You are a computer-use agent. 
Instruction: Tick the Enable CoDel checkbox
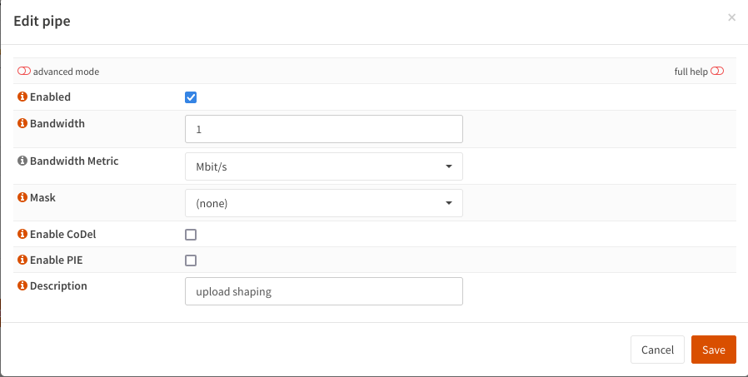191,235
